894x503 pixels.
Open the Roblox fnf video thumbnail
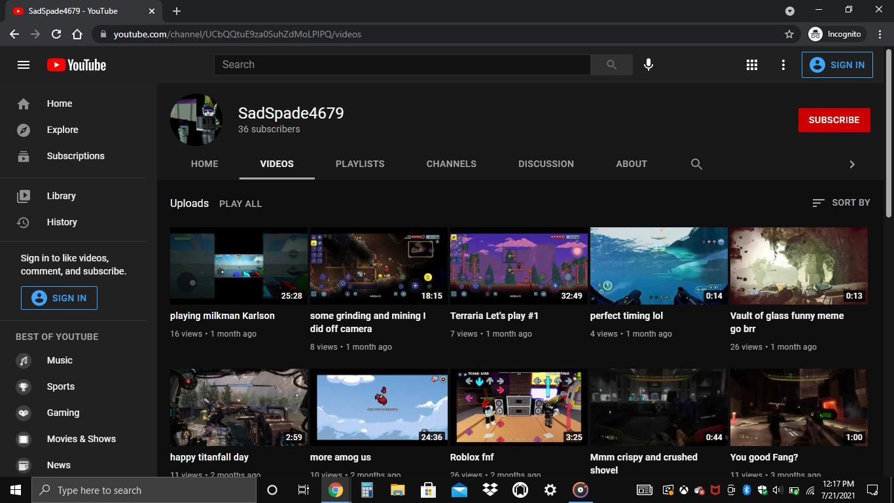tap(518, 407)
